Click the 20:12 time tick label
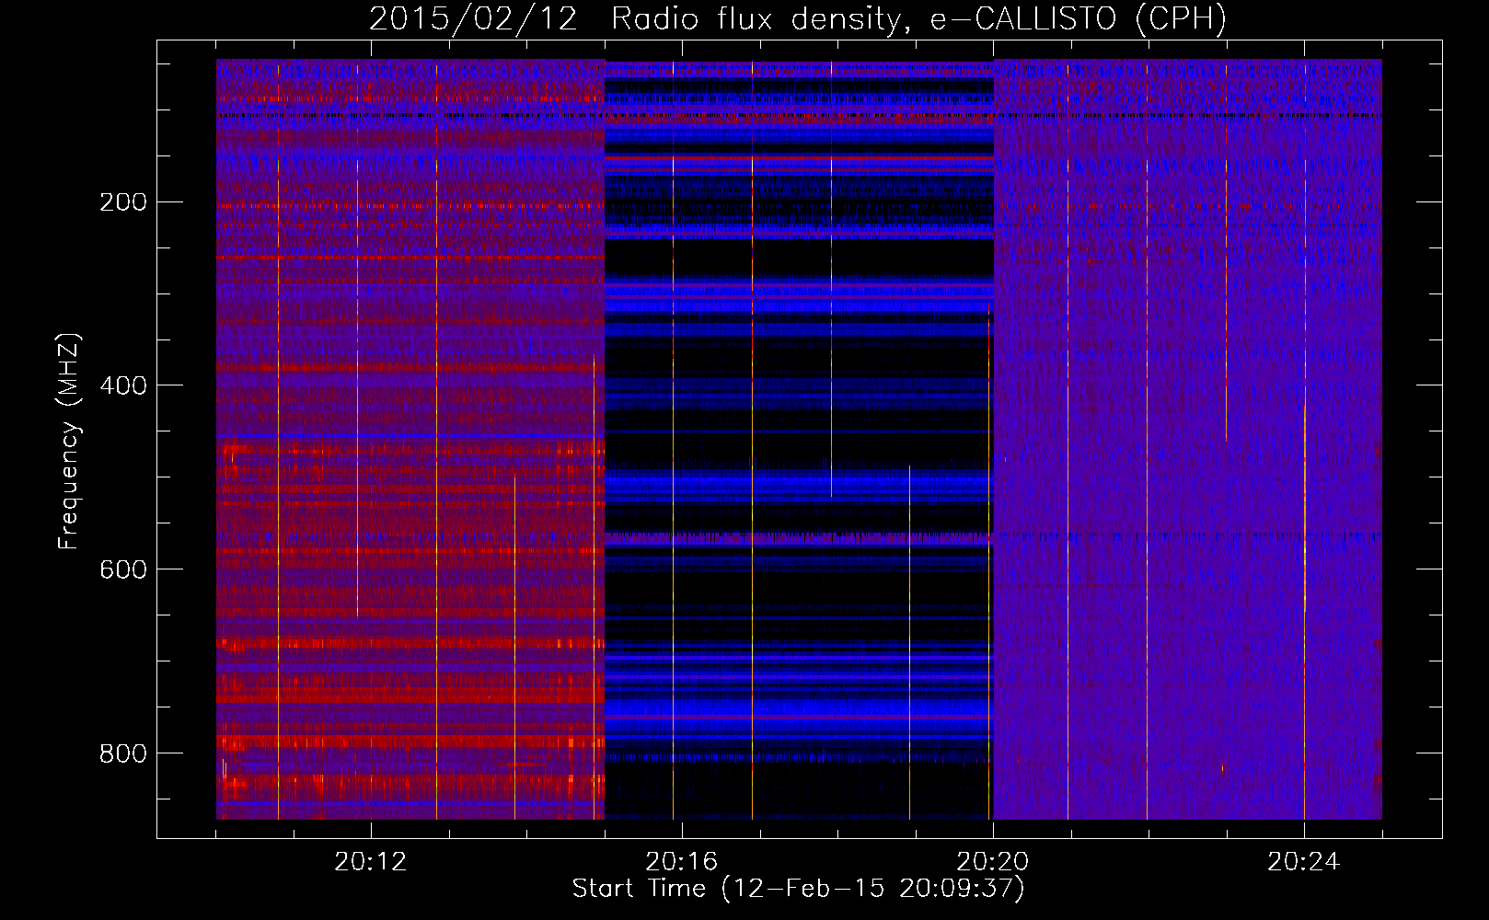1489x920 pixels. [370, 862]
